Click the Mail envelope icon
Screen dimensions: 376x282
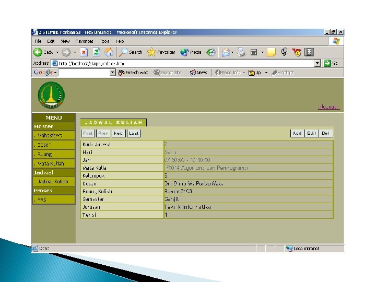[226, 52]
